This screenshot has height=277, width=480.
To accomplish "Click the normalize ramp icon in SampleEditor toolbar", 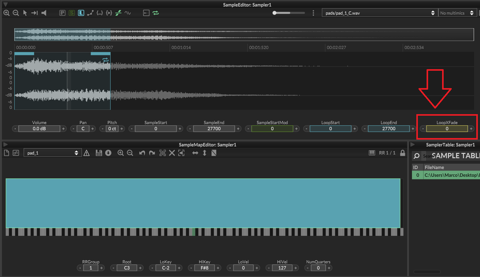I will tap(90, 13).
